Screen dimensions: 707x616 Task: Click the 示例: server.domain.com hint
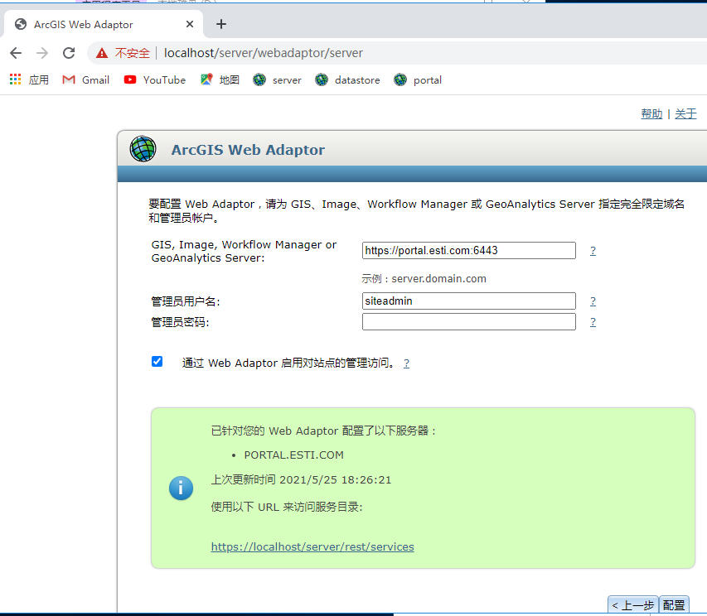tap(424, 278)
